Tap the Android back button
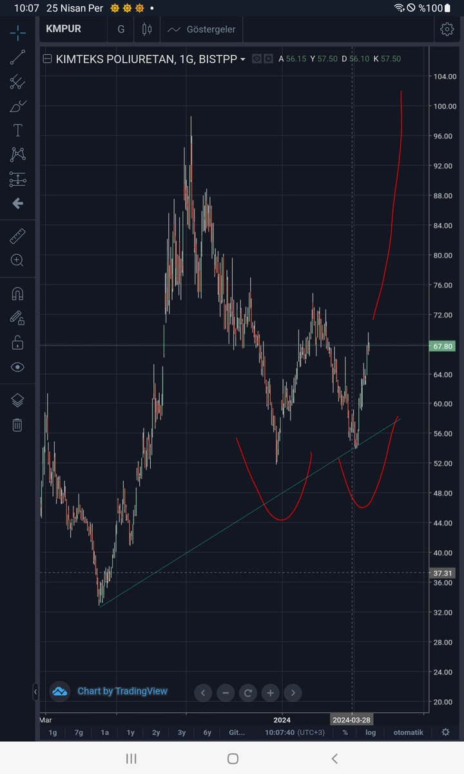Image resolution: width=464 pixels, height=774 pixels. point(334,759)
